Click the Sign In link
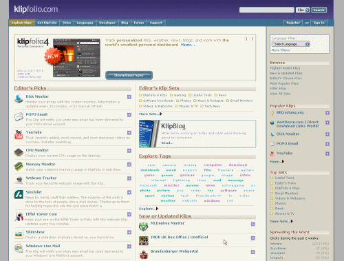Viewport: 344px width, 261px height. tap(319, 23)
